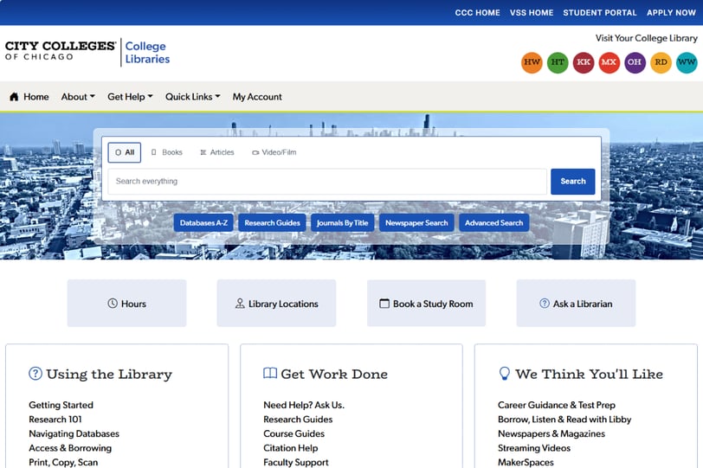Focus the Search everything input field
This screenshot has width=703, height=468.
point(327,182)
